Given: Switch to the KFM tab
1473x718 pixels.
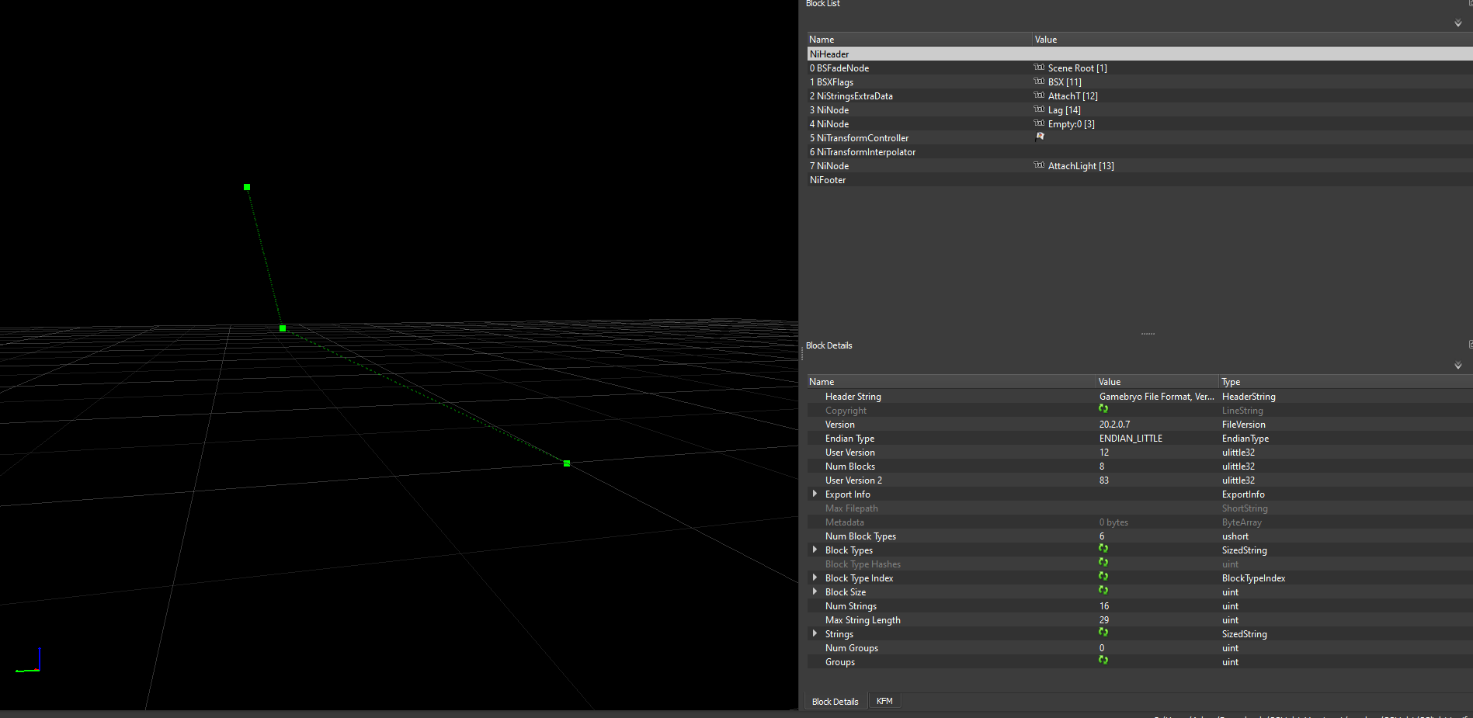Looking at the screenshot, I should click(884, 700).
